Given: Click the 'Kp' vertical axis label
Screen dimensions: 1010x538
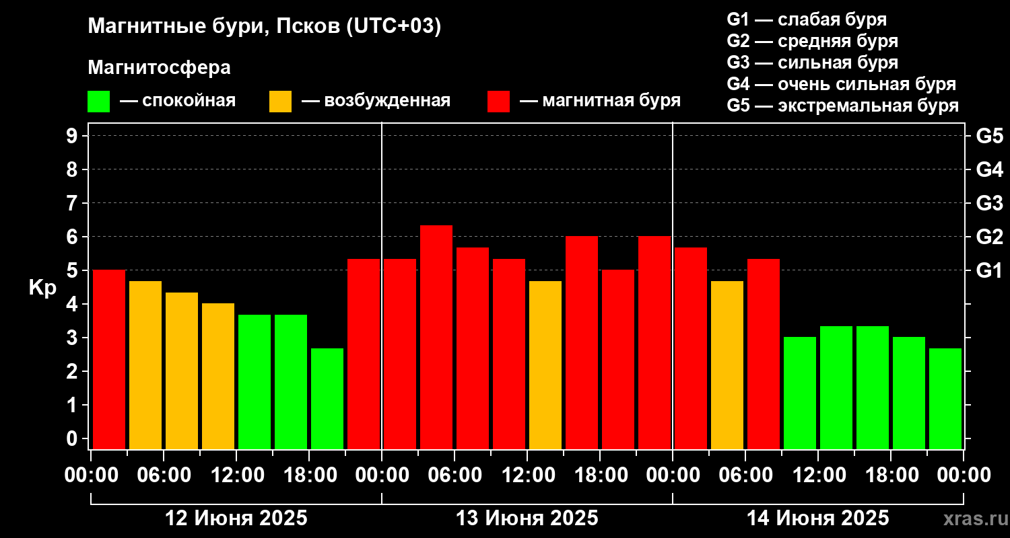Looking at the screenshot, I should [x=42, y=287].
